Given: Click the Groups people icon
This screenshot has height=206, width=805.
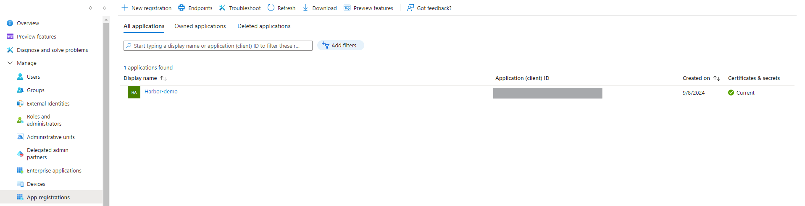Looking at the screenshot, I should pos(20,90).
